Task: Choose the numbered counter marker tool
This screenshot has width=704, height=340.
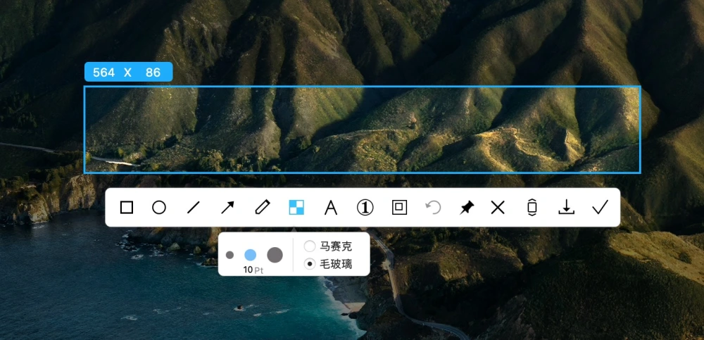Action: coord(365,208)
